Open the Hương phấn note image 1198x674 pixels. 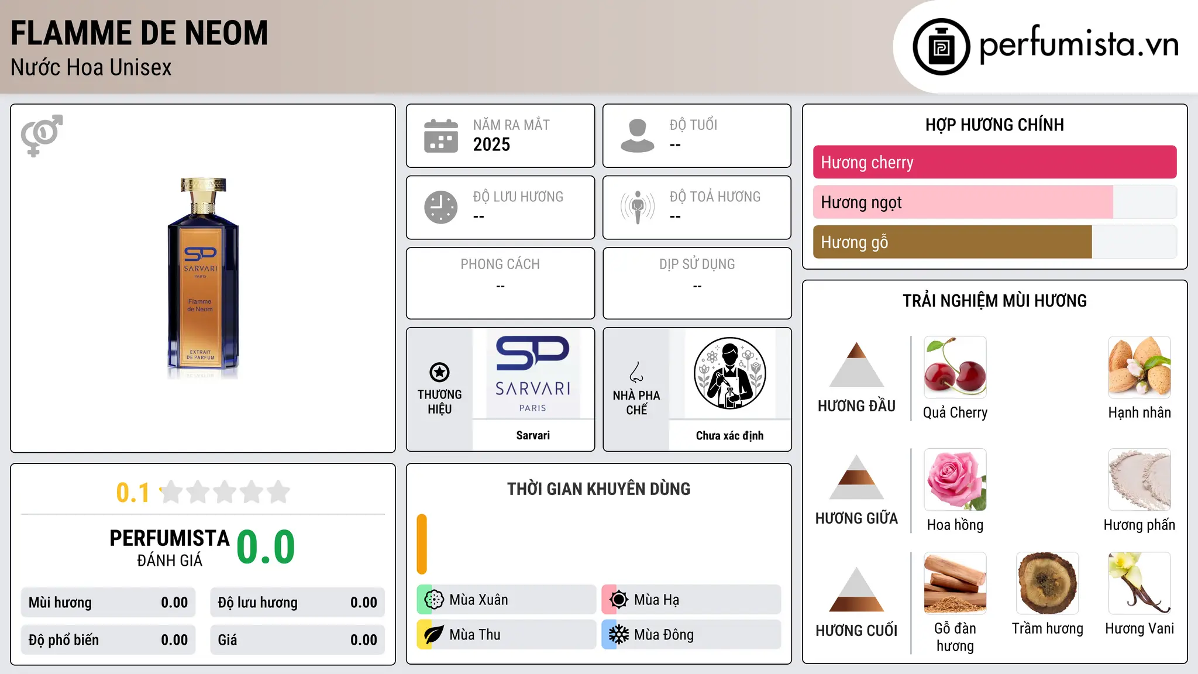pyautogui.click(x=1140, y=480)
